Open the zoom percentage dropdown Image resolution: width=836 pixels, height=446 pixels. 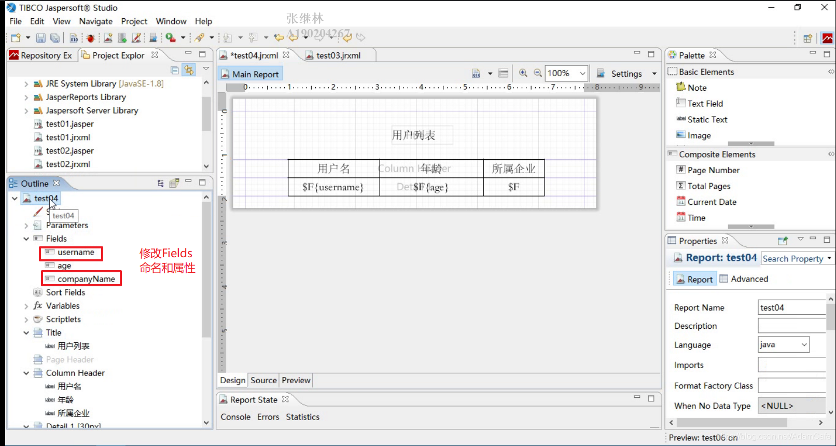pos(582,74)
